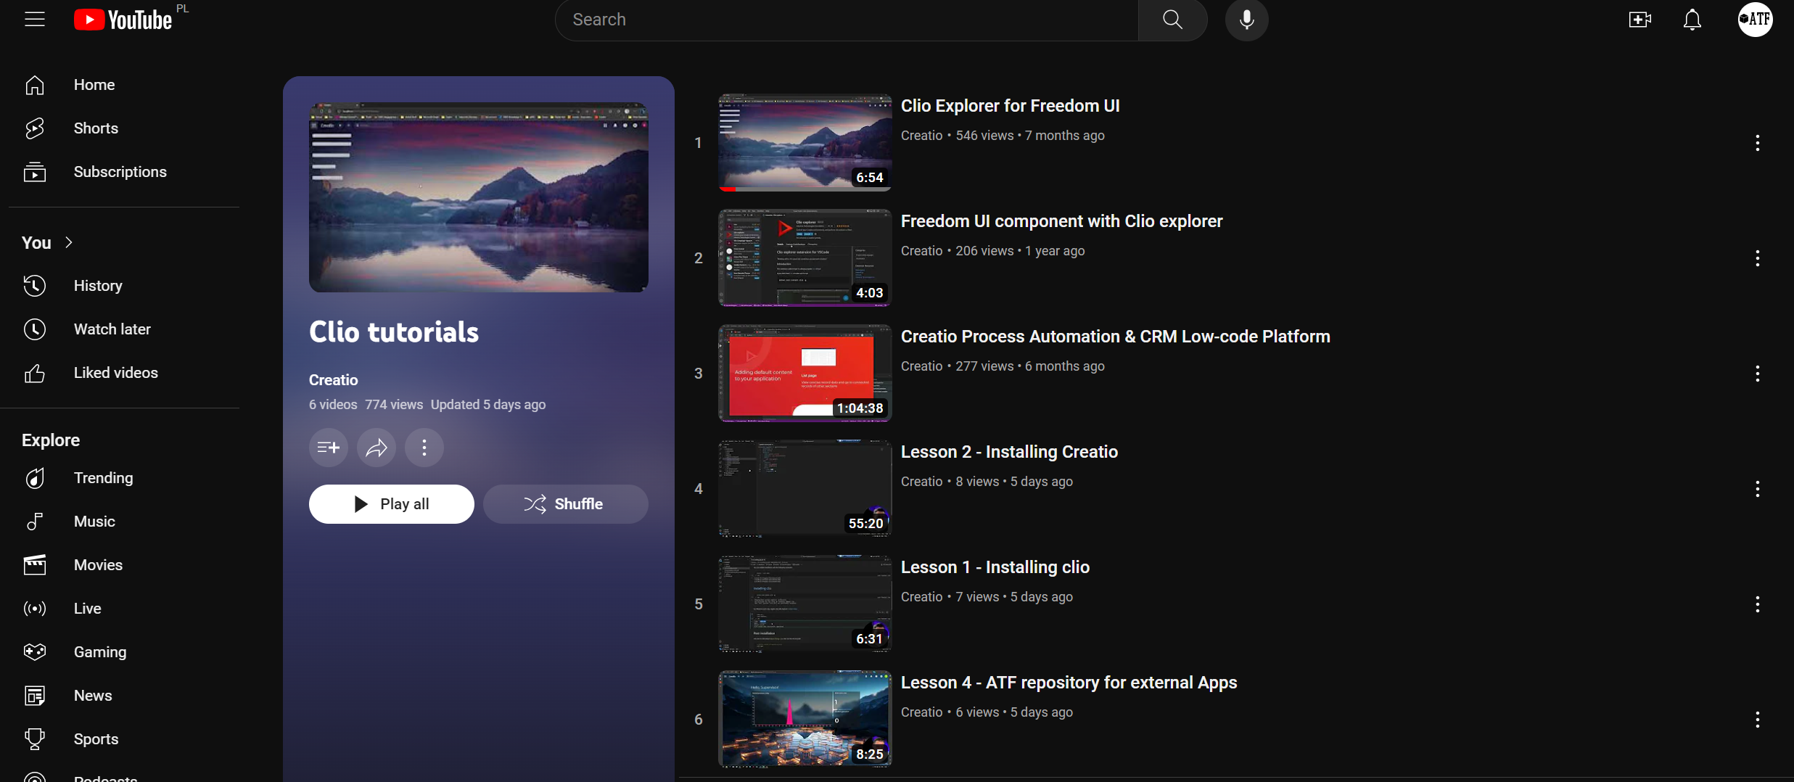Open options for Lesson 2 Installing Creatio
This screenshot has height=782, width=1794.
pos(1757,489)
